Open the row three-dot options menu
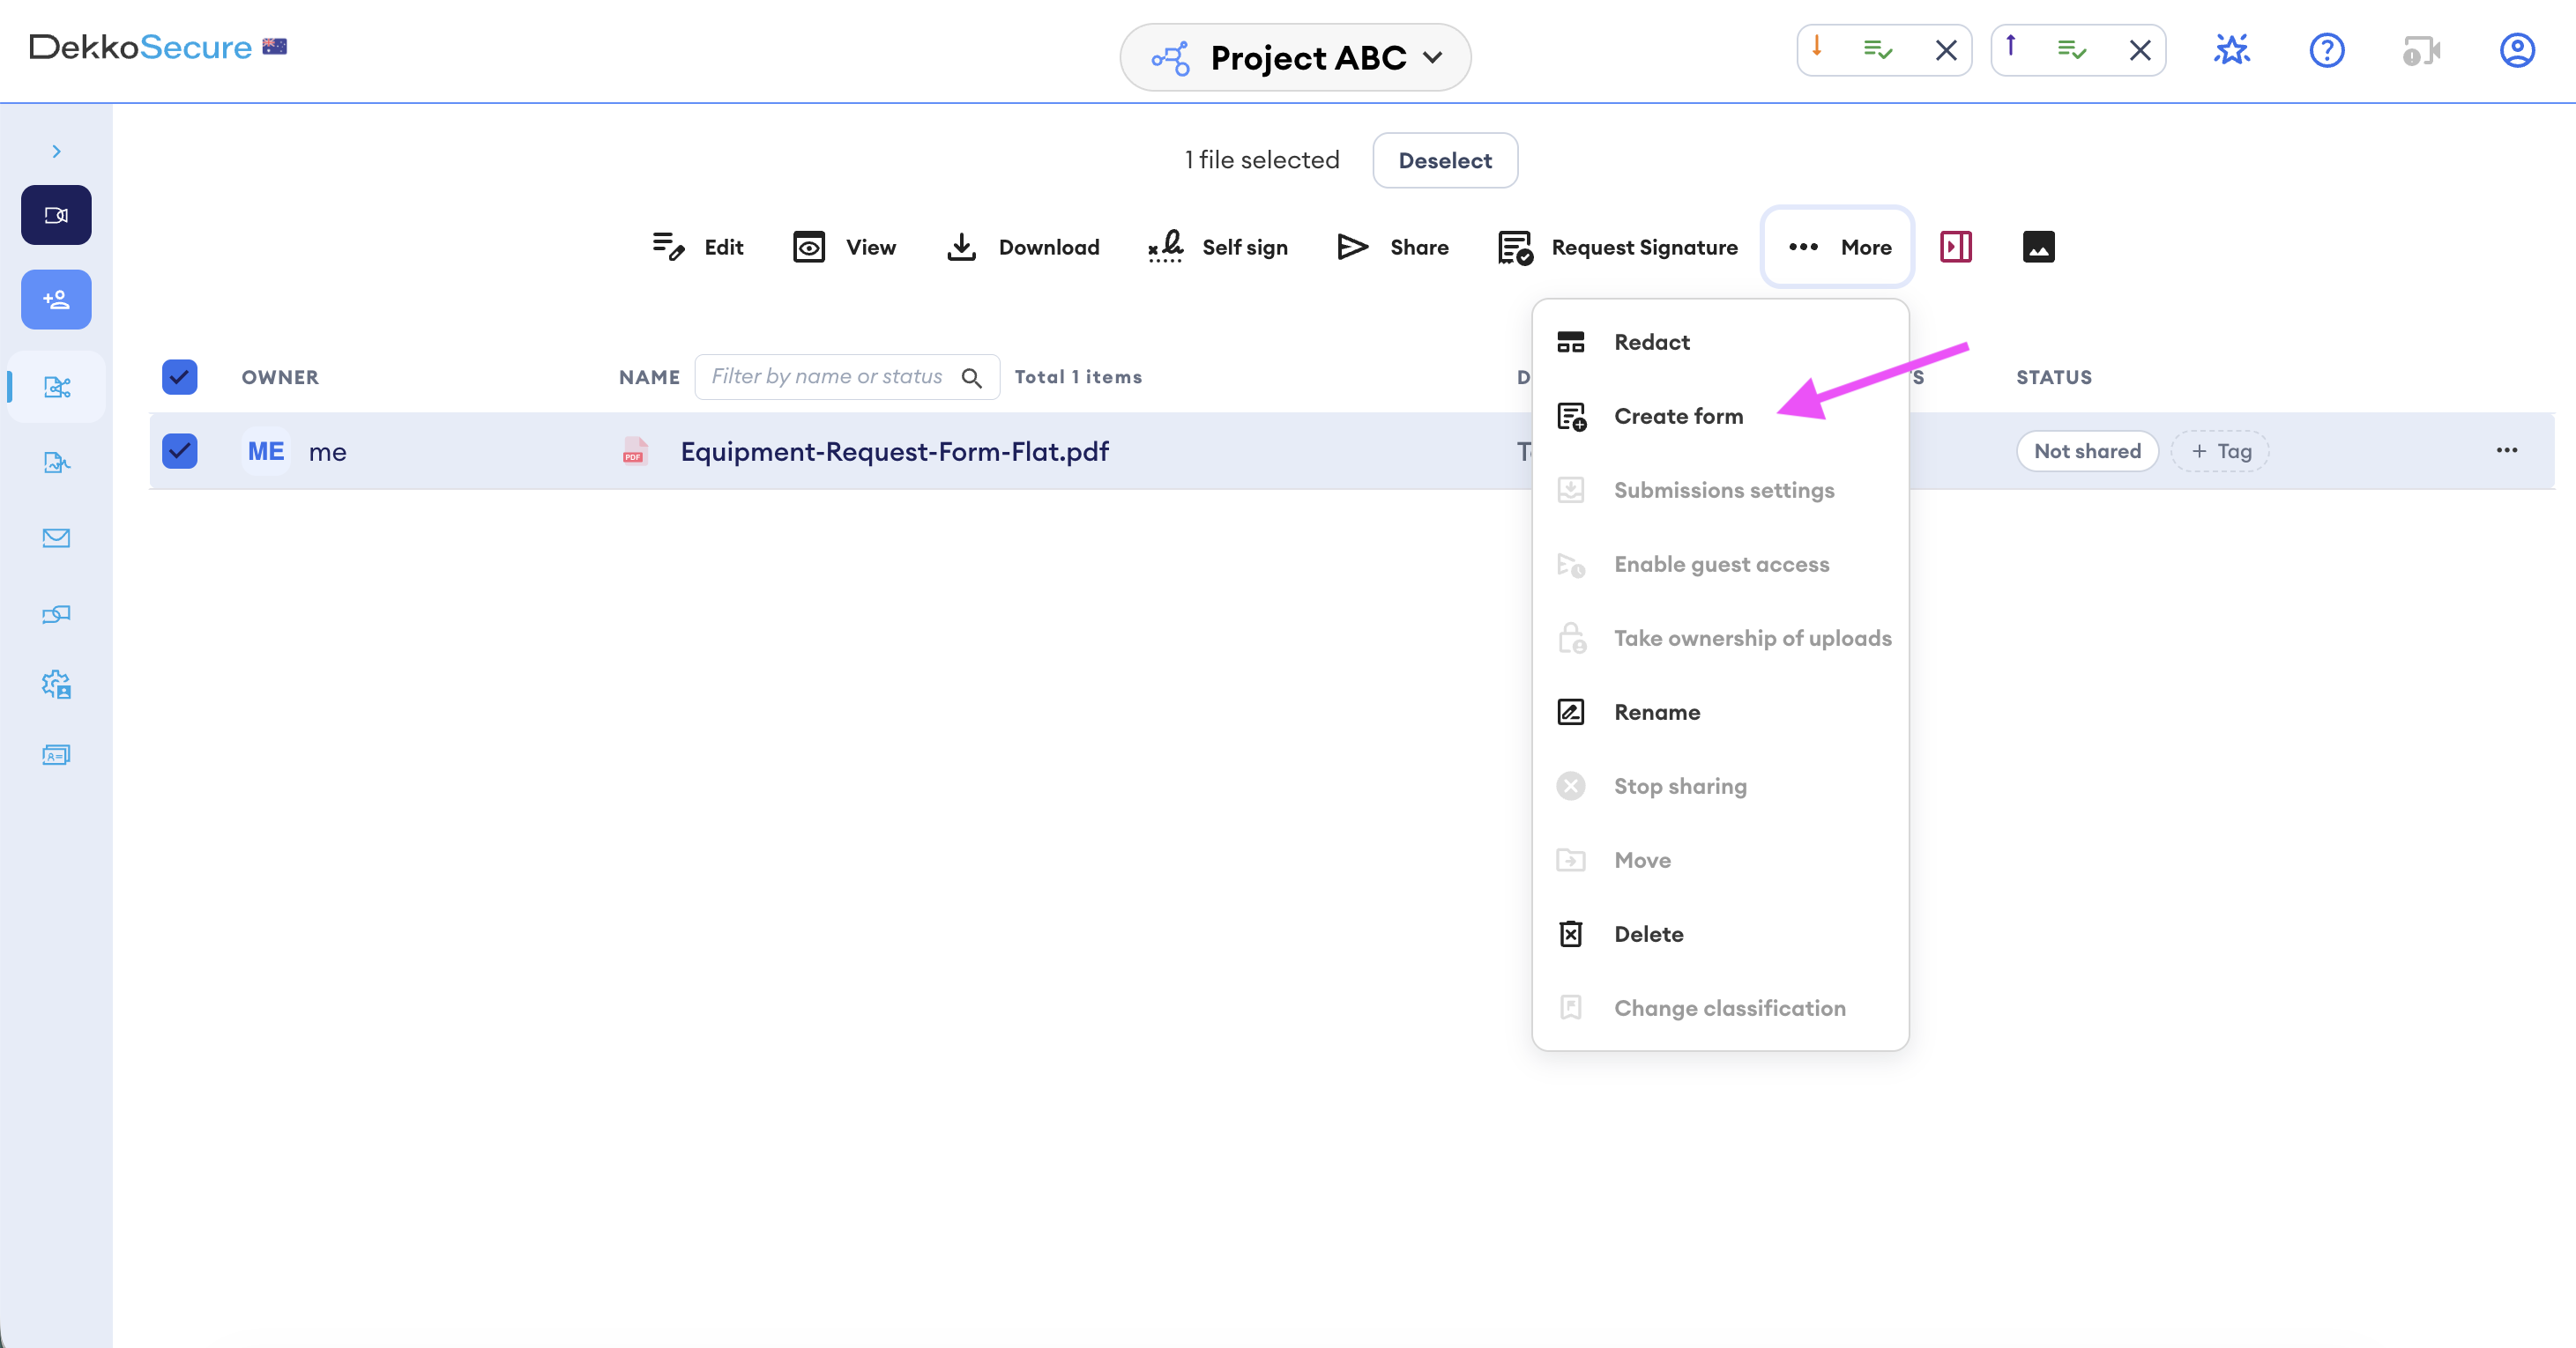2576x1348 pixels. [2507, 449]
